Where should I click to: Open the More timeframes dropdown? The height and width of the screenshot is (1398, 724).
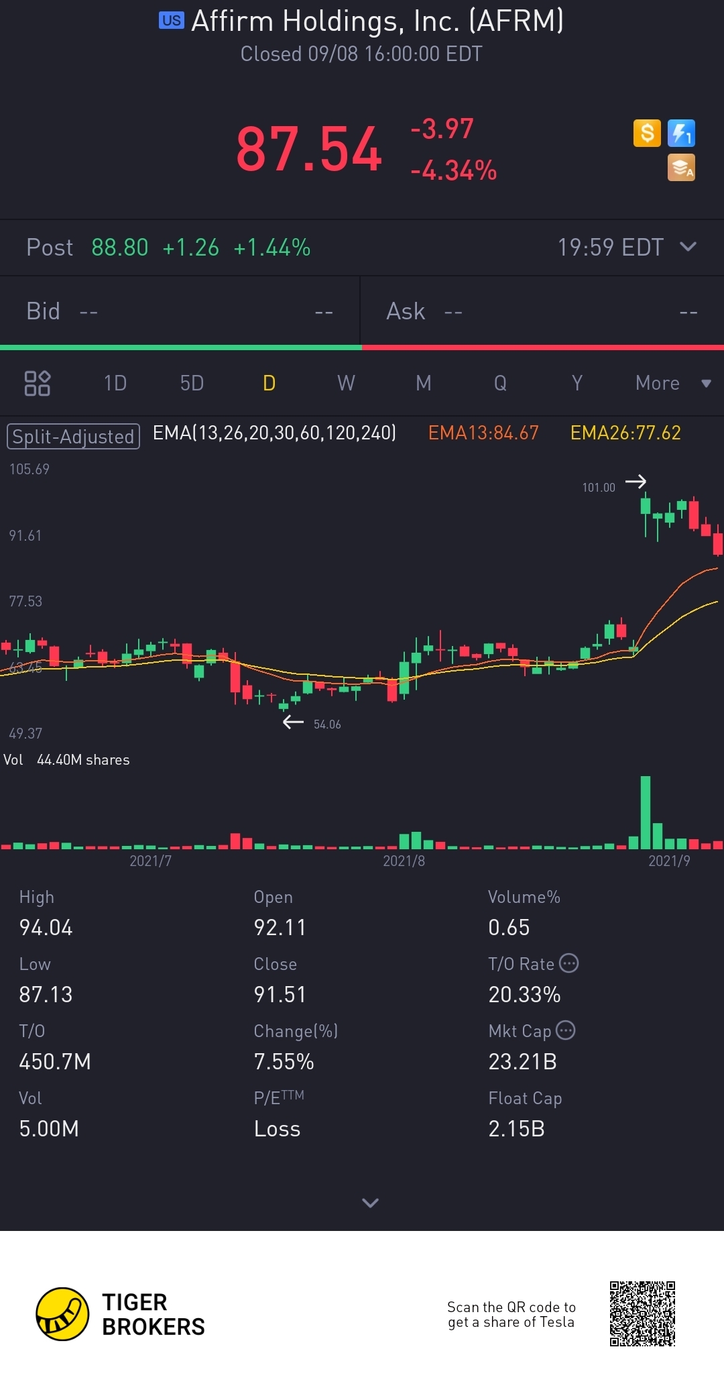tap(672, 383)
